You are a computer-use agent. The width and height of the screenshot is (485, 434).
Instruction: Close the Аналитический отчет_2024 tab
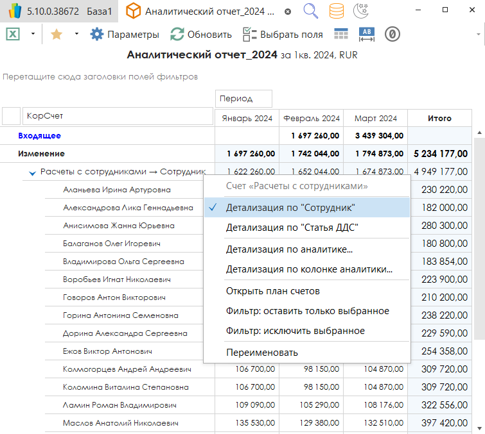[287, 12]
